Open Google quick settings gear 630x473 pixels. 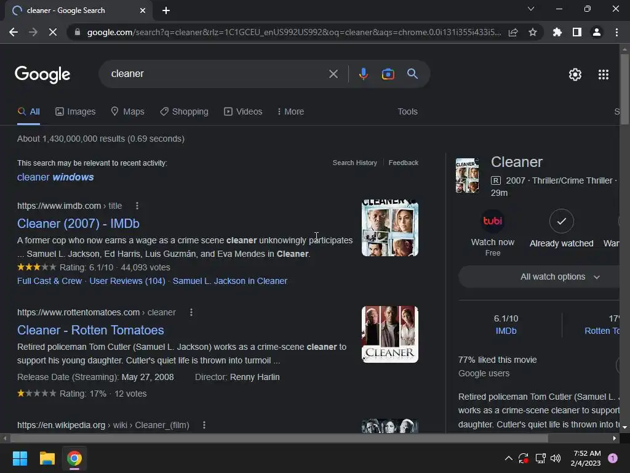(575, 75)
